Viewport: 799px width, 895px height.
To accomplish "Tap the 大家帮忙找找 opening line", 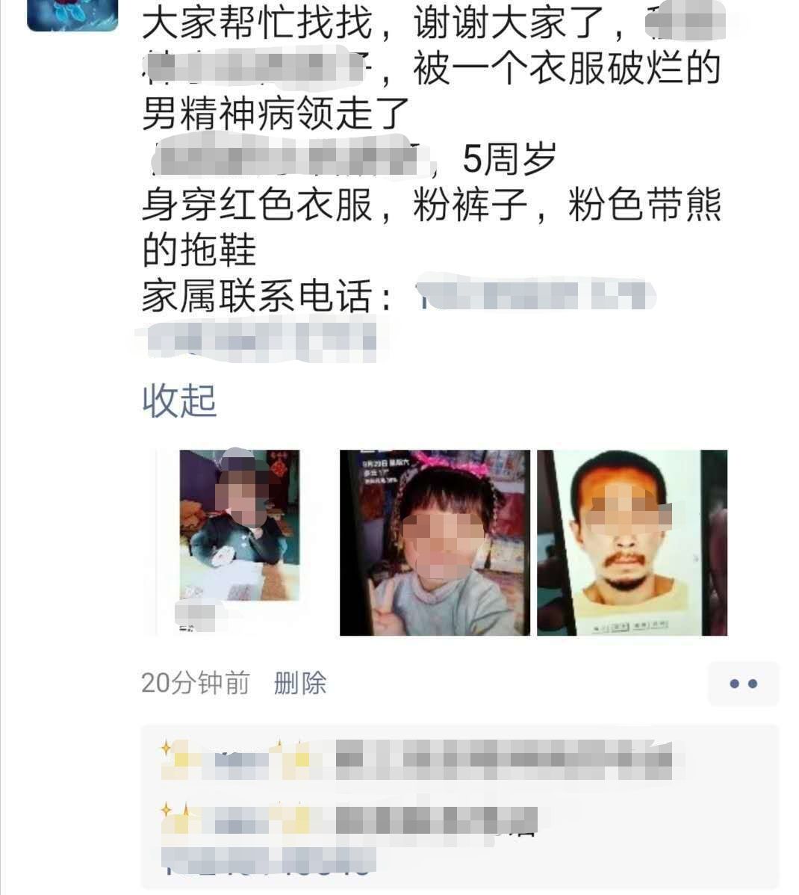I will (x=256, y=23).
